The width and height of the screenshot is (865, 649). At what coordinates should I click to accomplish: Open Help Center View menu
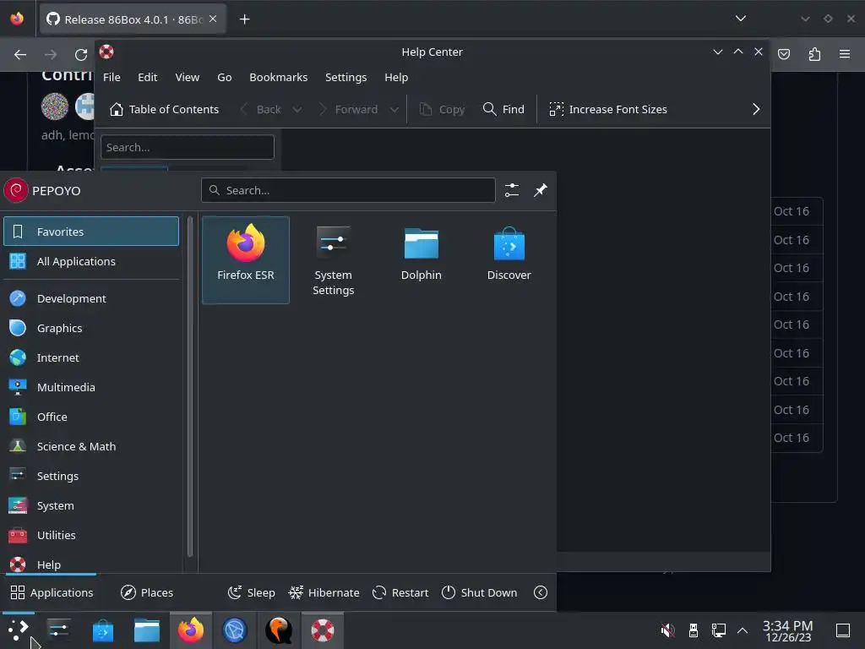tap(188, 77)
